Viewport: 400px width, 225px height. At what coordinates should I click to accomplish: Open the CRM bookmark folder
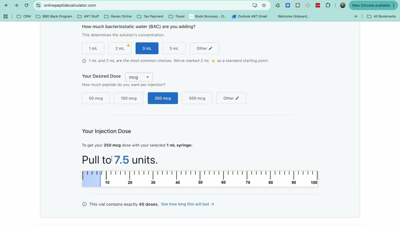24,16
